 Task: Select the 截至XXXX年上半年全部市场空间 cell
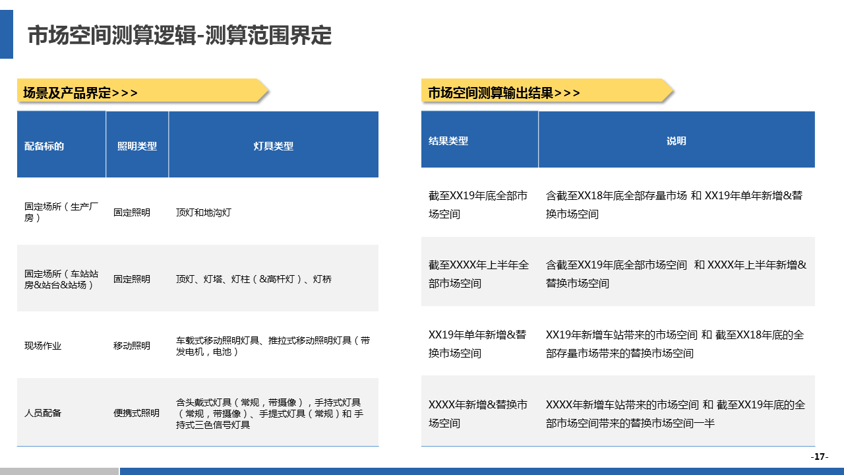click(x=479, y=274)
